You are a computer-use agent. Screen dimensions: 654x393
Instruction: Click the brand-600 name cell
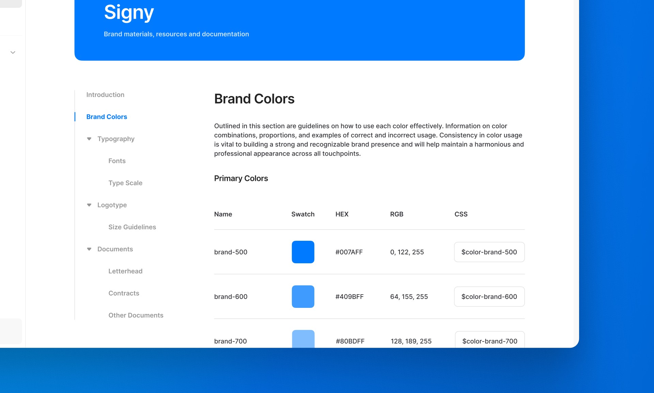[231, 297]
